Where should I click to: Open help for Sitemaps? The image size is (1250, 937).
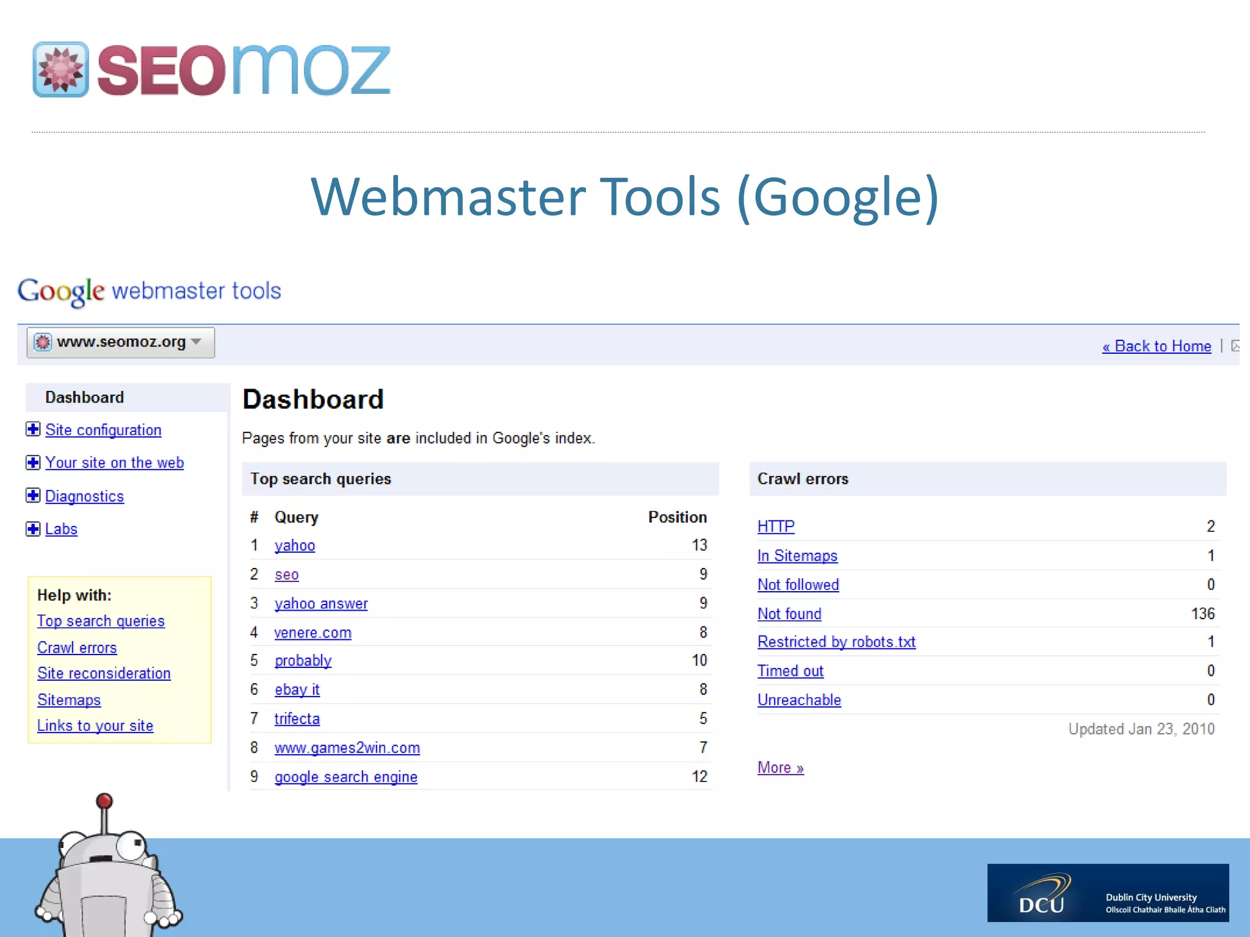point(69,700)
